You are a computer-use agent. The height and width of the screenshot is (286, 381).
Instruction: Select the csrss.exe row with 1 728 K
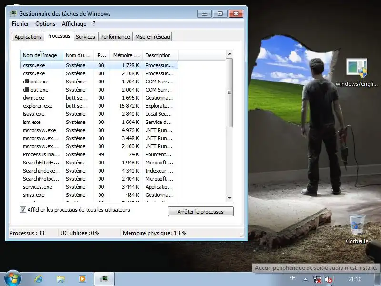(99, 65)
